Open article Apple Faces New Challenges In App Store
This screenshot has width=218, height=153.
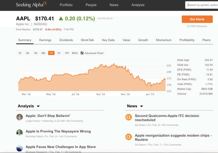[x=60, y=147]
